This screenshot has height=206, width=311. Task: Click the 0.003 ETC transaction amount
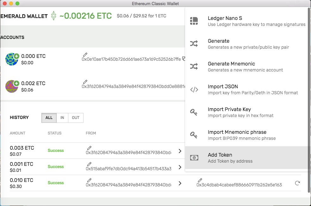coord(22,148)
